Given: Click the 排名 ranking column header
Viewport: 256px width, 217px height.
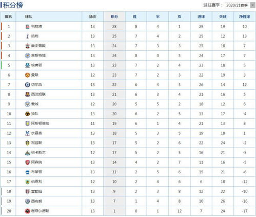Looking at the screenshot, I should coord(8,16).
